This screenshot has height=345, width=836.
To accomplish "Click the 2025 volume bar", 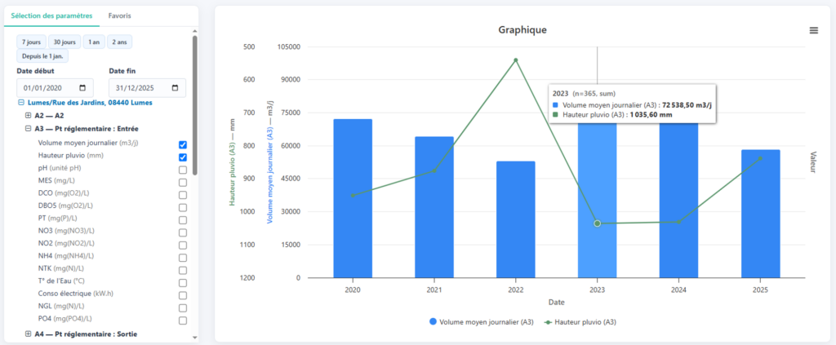I will [761, 214].
